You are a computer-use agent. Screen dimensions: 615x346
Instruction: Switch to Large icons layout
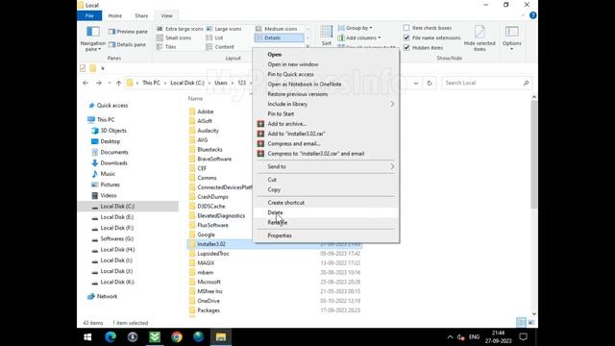224,29
